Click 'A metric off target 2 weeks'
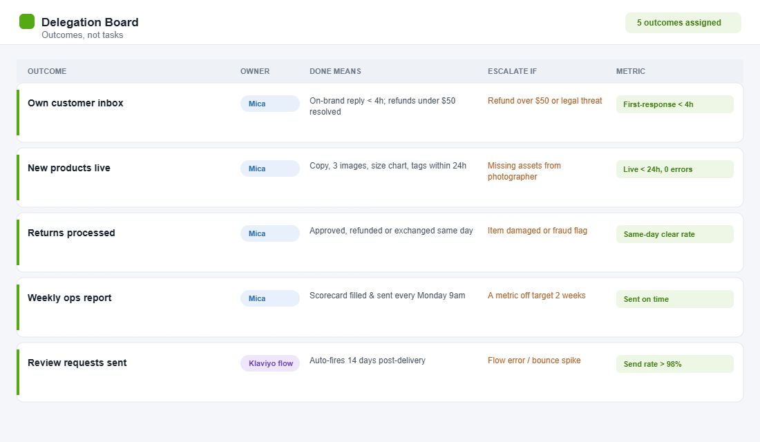This screenshot has height=442, width=760. [537, 296]
